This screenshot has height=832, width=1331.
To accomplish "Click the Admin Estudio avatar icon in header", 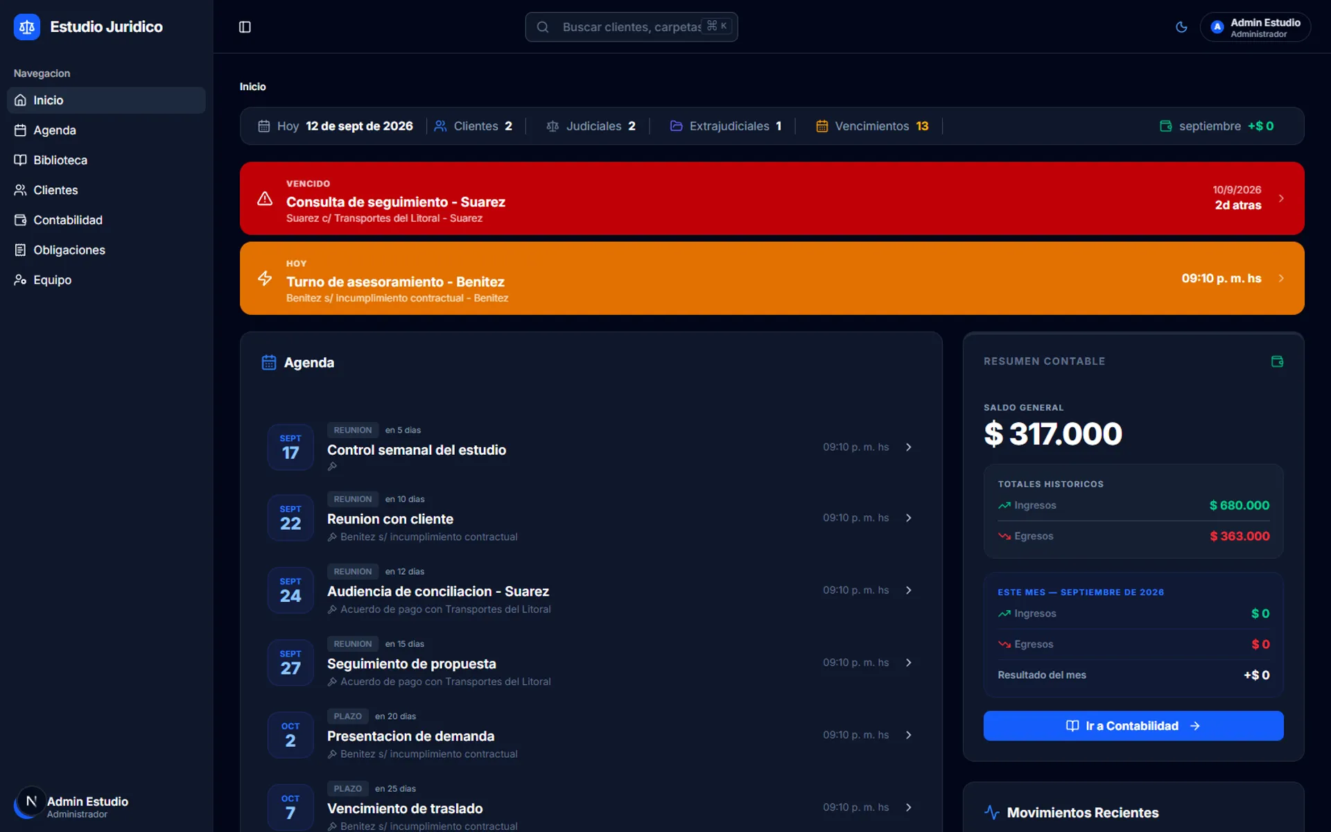I will 1217,27.
